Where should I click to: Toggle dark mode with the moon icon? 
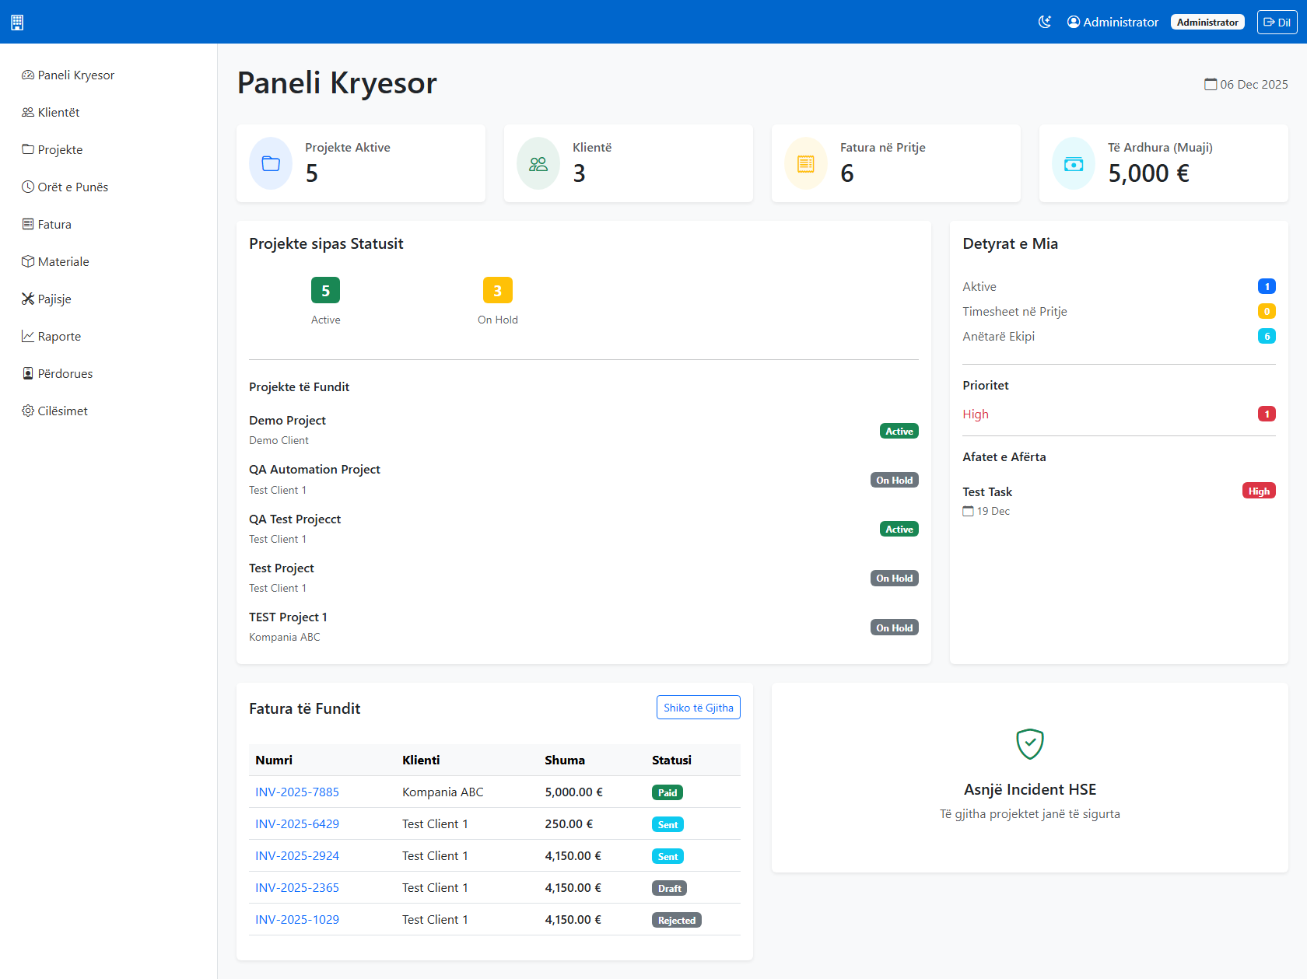point(1044,22)
